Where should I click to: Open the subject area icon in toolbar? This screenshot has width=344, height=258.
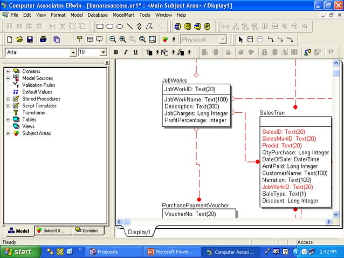(x=165, y=39)
